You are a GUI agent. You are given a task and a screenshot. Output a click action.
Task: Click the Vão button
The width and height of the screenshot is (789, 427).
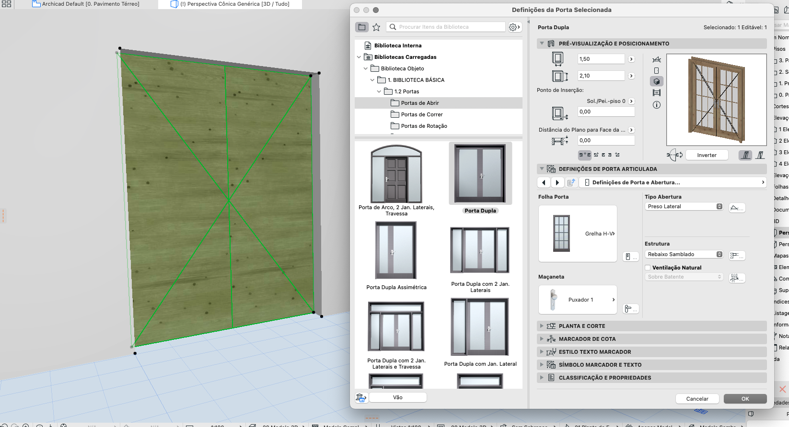(x=398, y=397)
